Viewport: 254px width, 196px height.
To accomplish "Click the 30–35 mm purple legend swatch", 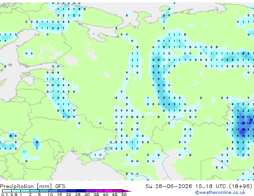I will pos(90,191).
